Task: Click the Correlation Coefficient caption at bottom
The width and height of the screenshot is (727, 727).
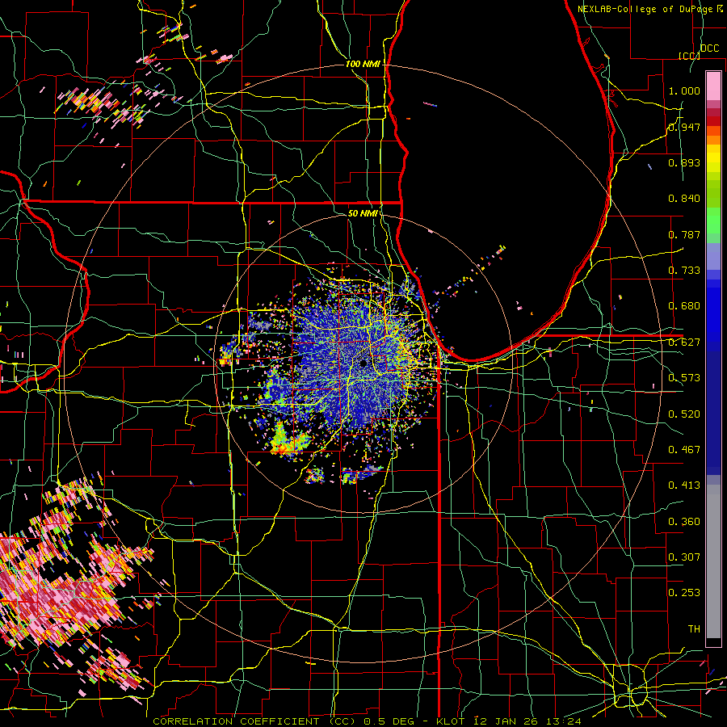Action: point(367,721)
